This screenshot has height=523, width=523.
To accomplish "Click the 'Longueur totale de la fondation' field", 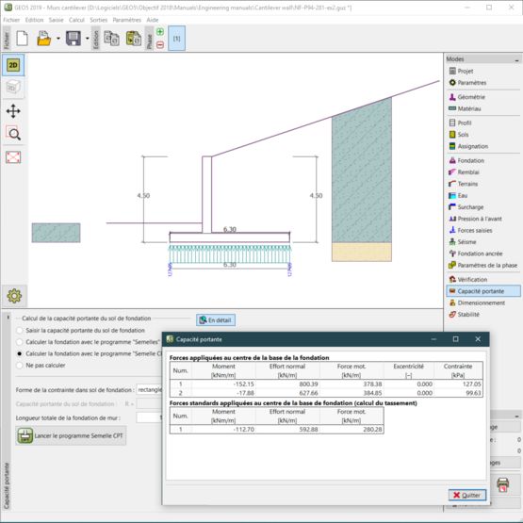I will (x=150, y=418).
